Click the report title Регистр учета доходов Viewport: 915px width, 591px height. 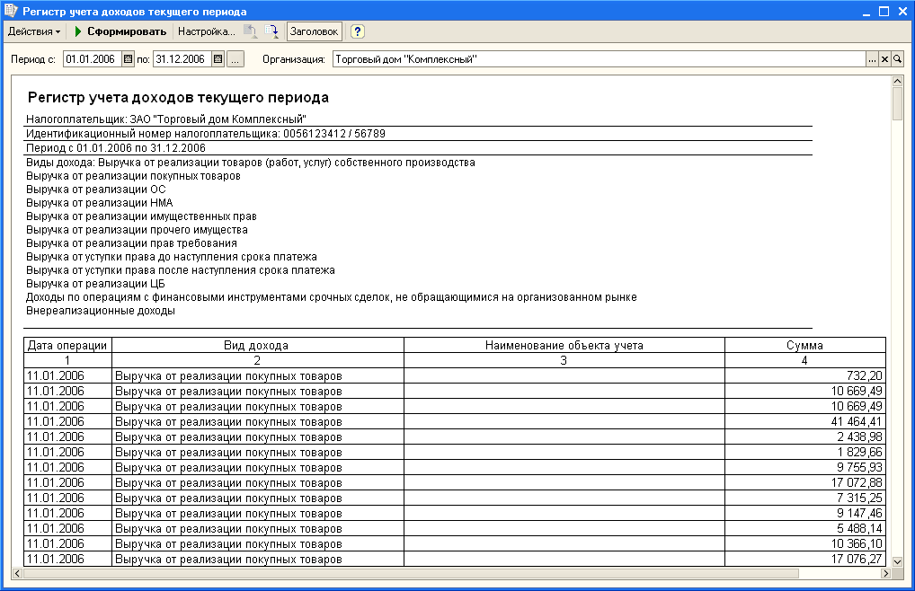pyautogui.click(x=178, y=97)
